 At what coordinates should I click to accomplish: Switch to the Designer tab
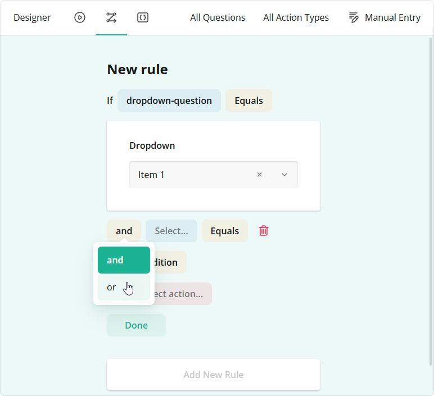point(32,17)
